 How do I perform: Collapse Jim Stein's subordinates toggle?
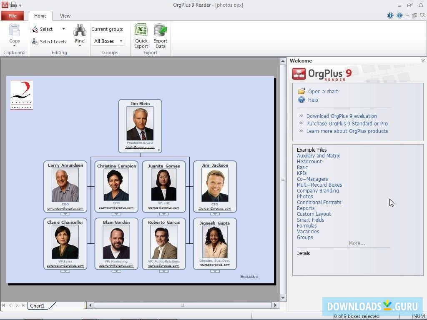click(x=159, y=150)
